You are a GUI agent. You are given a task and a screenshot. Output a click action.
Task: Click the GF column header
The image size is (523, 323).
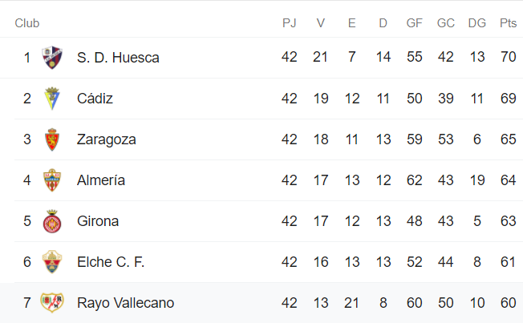pyautogui.click(x=414, y=23)
